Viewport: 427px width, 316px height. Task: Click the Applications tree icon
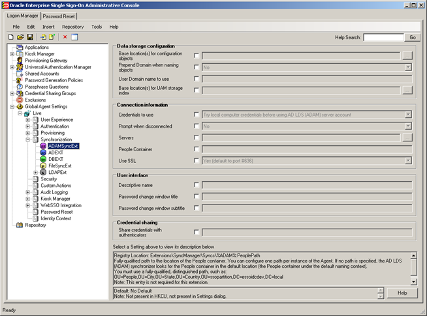pos(20,48)
